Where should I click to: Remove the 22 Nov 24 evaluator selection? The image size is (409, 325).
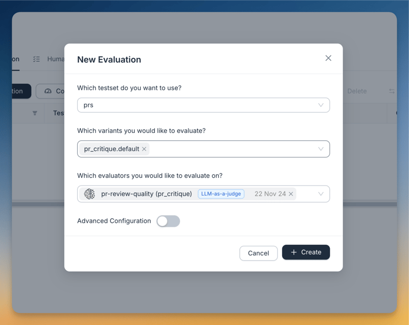coord(291,194)
